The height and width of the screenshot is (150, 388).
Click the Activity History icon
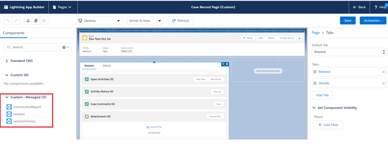[87, 92]
